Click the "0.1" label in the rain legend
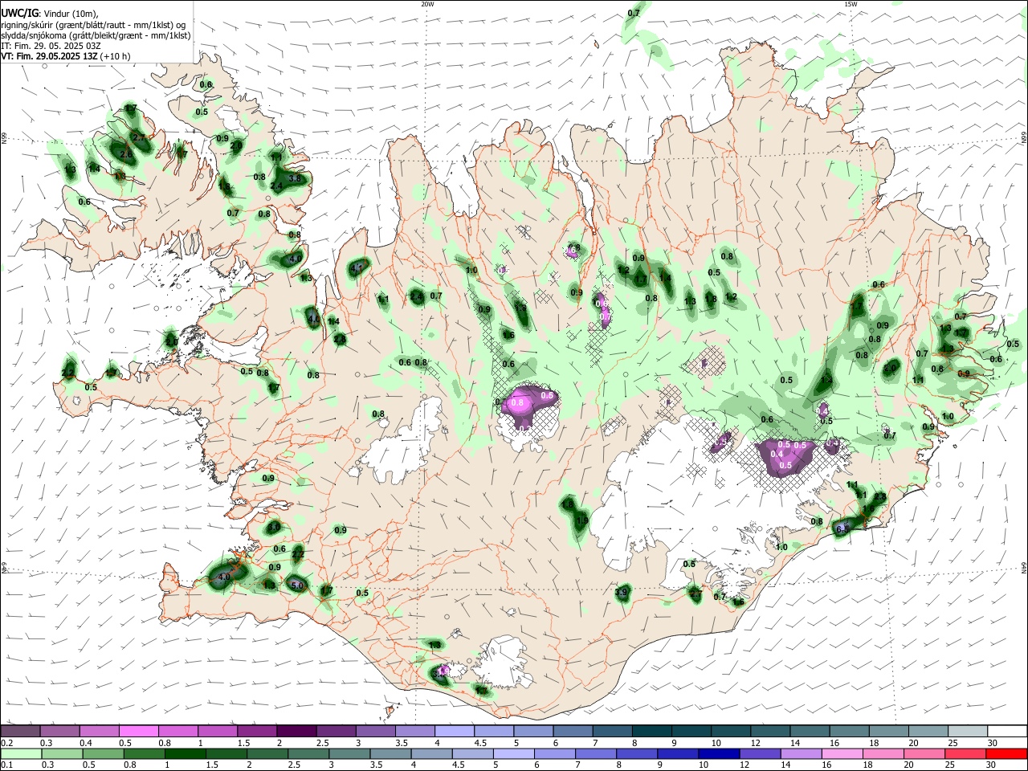This screenshot has width=1028, height=771. [x=7, y=765]
